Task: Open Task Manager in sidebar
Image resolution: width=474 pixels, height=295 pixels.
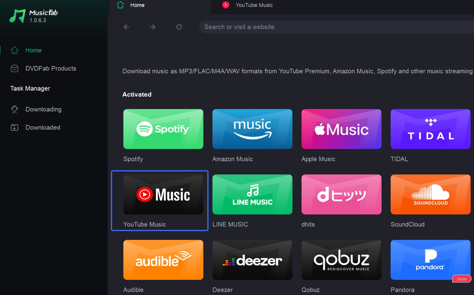Action: [x=30, y=88]
